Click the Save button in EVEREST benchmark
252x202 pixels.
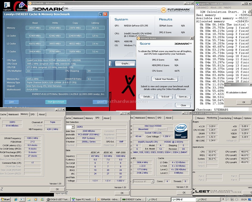[x=12, y=102]
